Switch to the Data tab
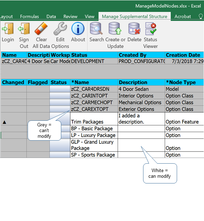The image size is (204, 221). [x=51, y=17]
